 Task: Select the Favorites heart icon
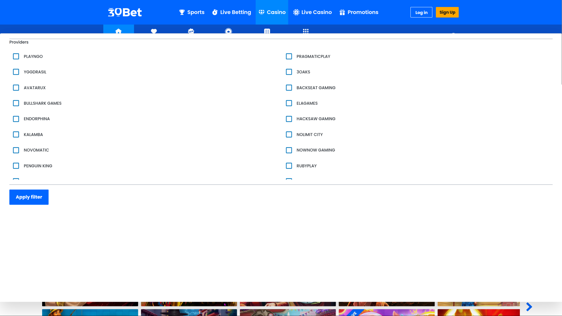(x=154, y=31)
